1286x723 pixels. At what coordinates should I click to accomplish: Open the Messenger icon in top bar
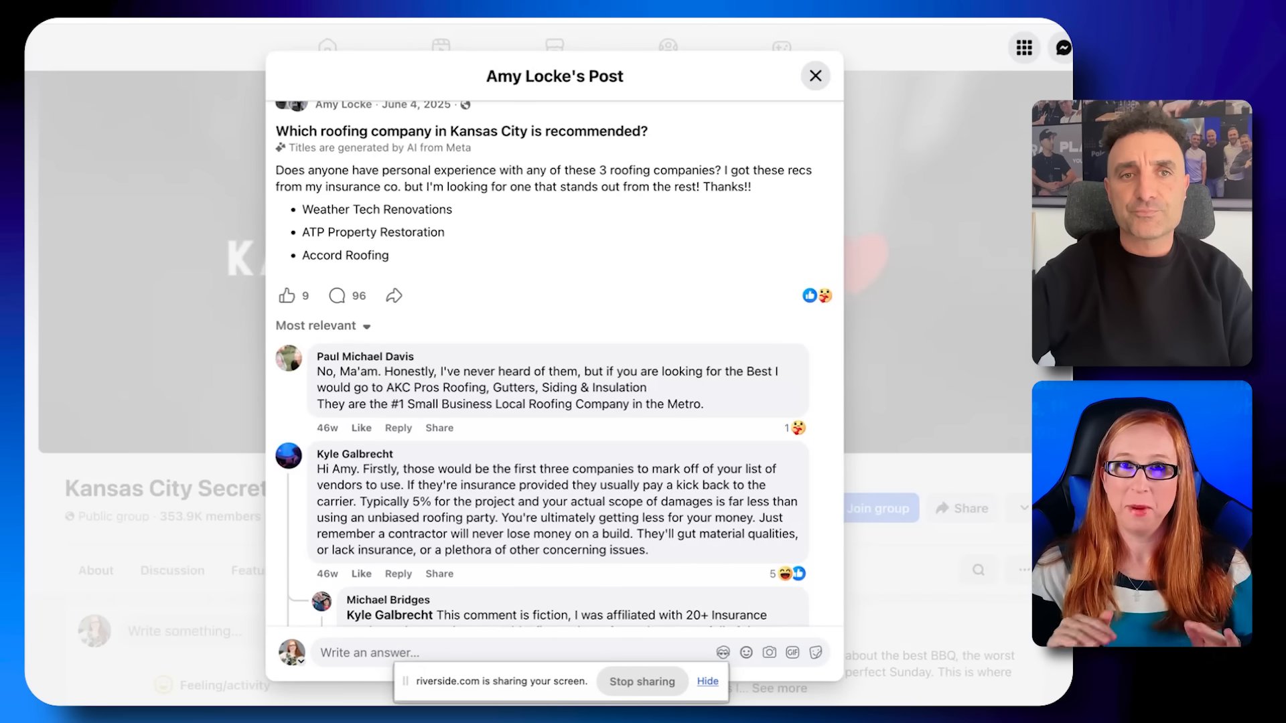coord(1063,48)
